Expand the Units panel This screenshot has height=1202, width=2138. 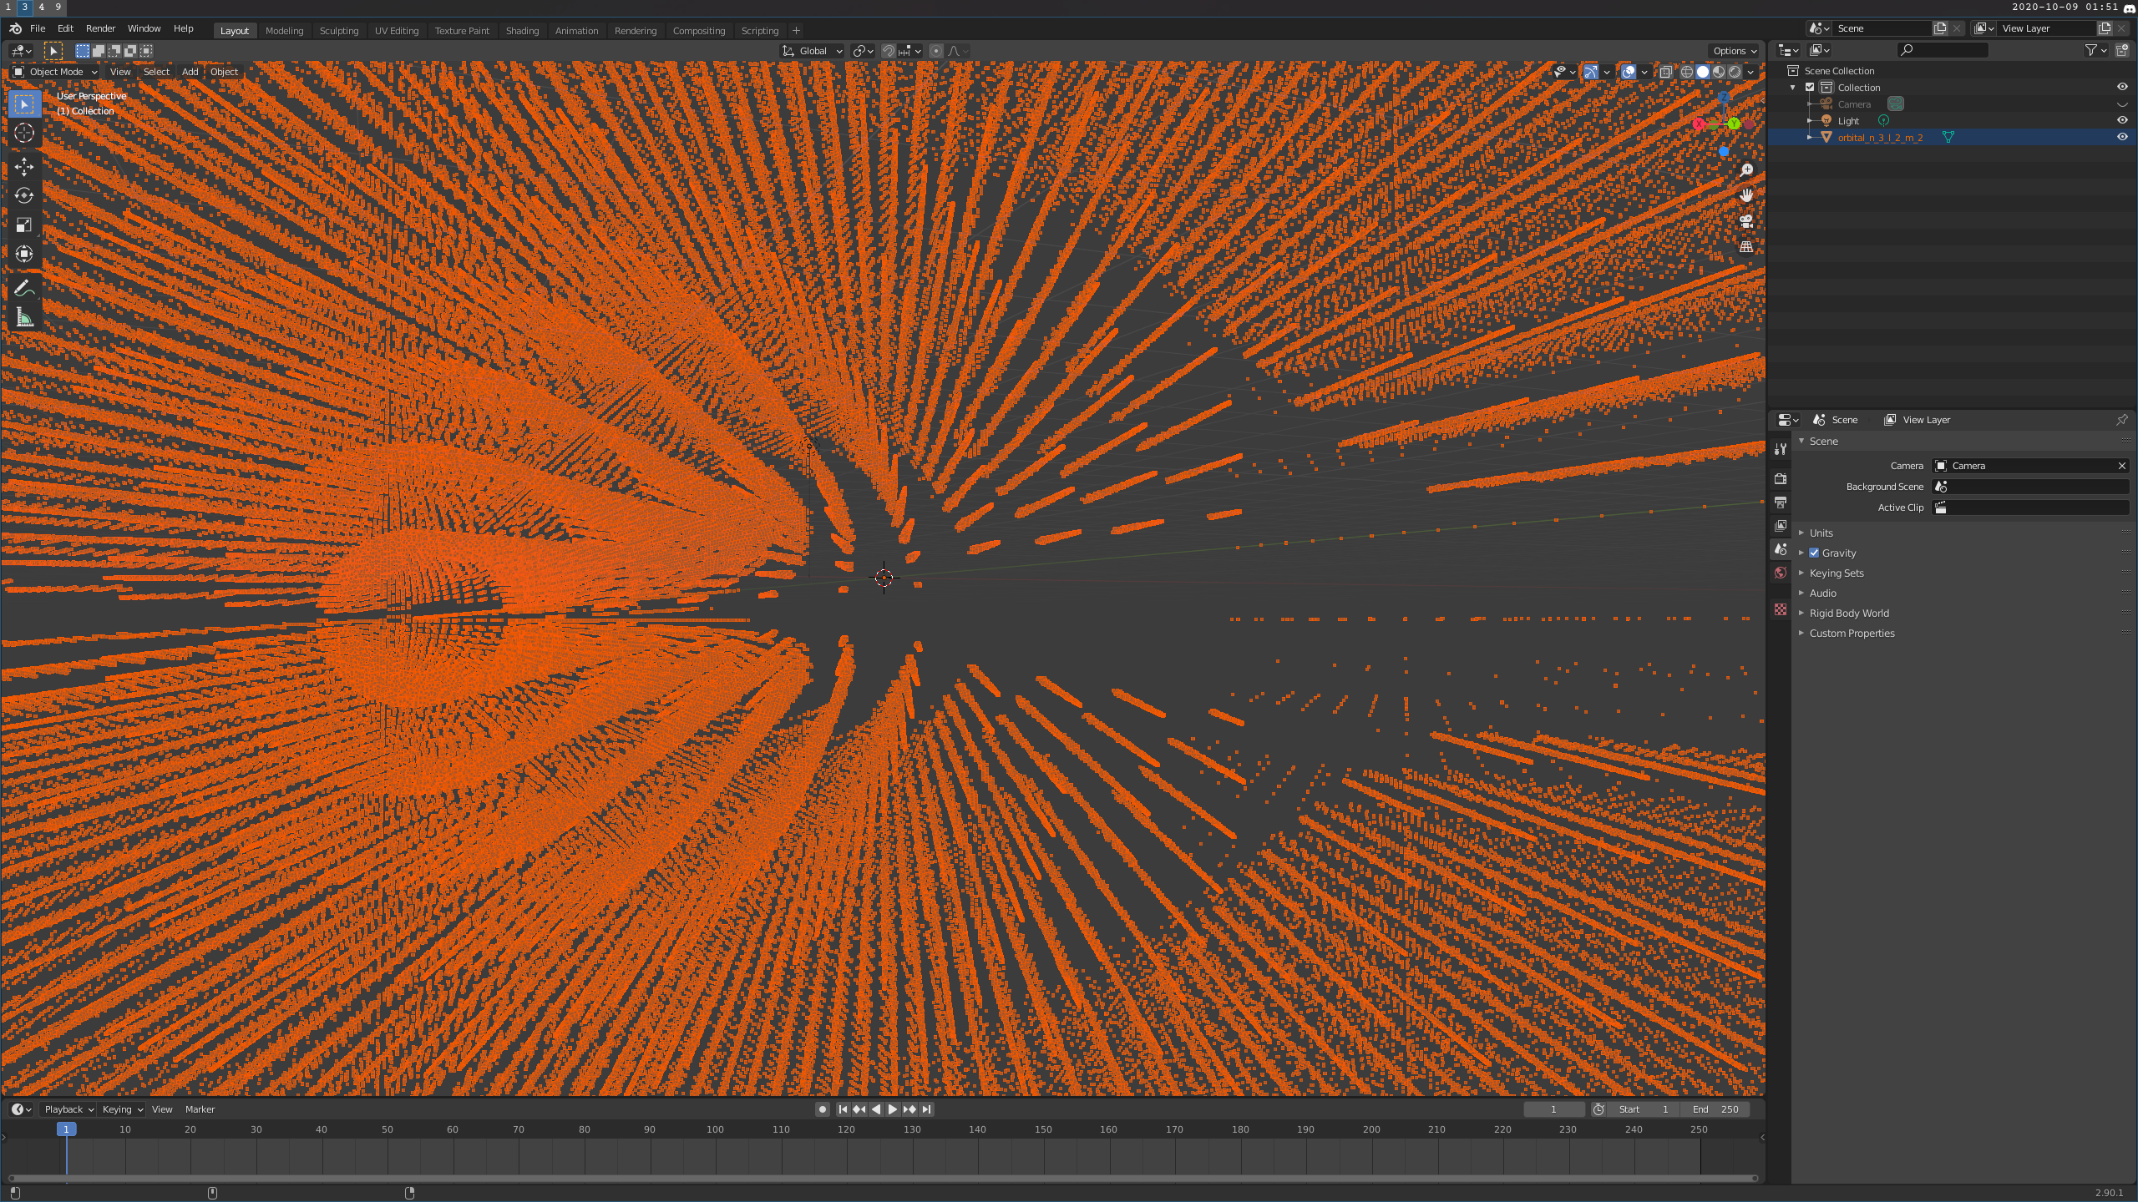(x=1821, y=533)
